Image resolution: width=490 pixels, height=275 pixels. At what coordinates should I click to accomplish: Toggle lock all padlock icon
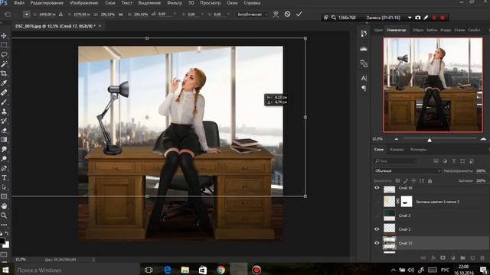[x=430, y=181]
